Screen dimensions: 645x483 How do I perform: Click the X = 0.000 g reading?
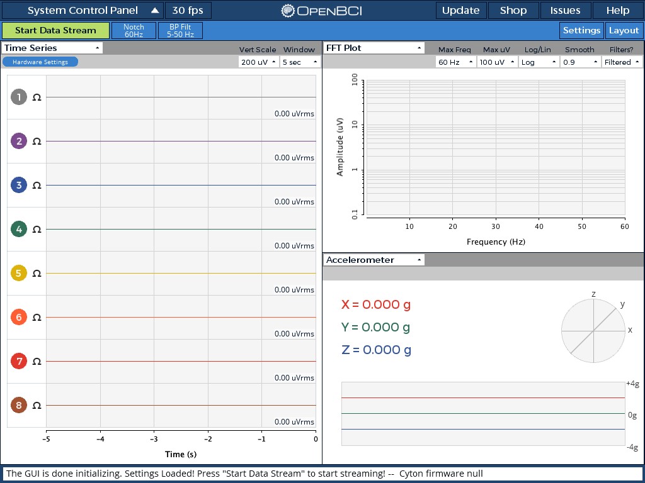[376, 304]
